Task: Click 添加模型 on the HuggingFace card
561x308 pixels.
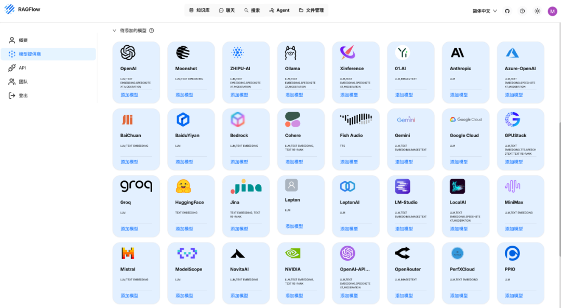Action: point(184,229)
